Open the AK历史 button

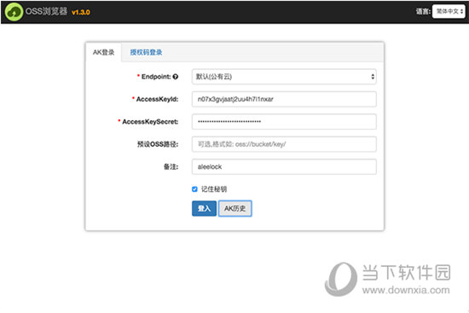235,208
